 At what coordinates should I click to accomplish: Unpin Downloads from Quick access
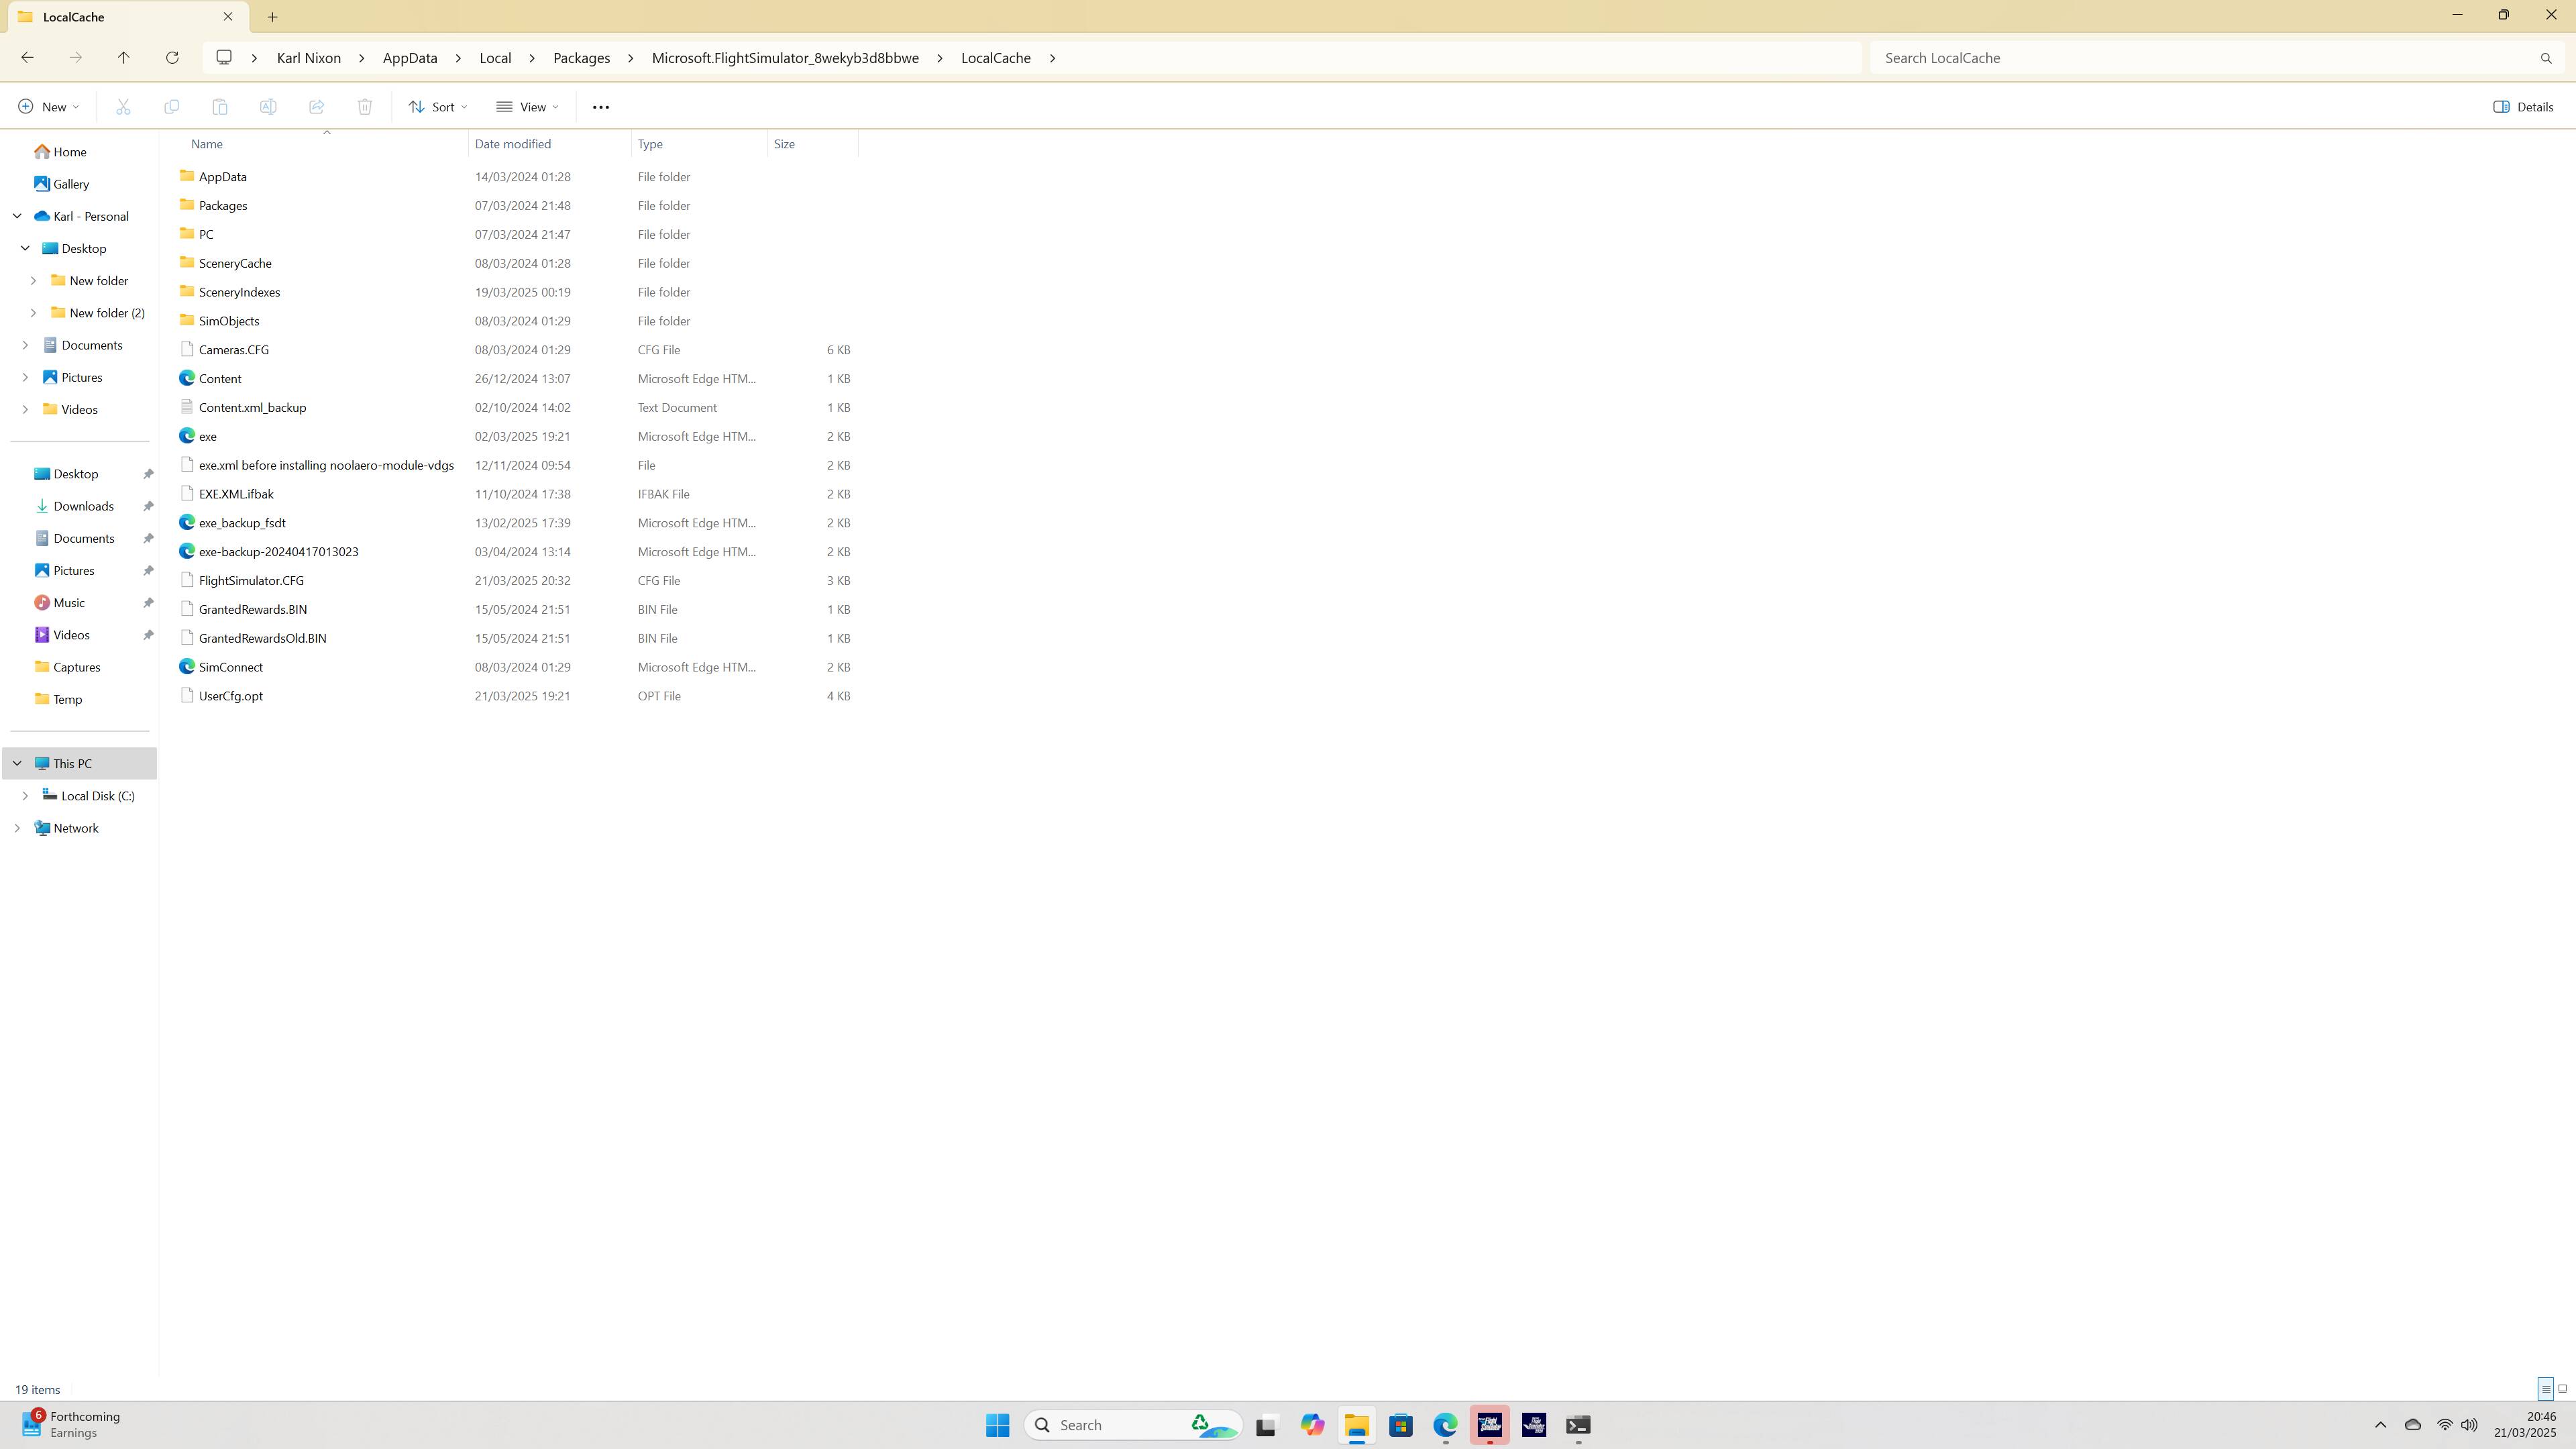point(148,506)
